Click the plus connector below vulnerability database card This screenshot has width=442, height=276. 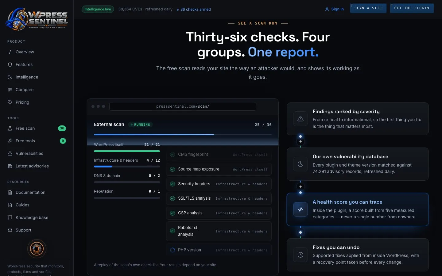[x=300, y=187]
